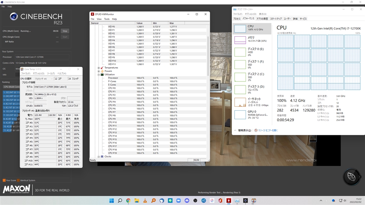Screen dimensions: 365x205
Task: Select VID #0 row in HWMonitor
Action: click(148, 26)
